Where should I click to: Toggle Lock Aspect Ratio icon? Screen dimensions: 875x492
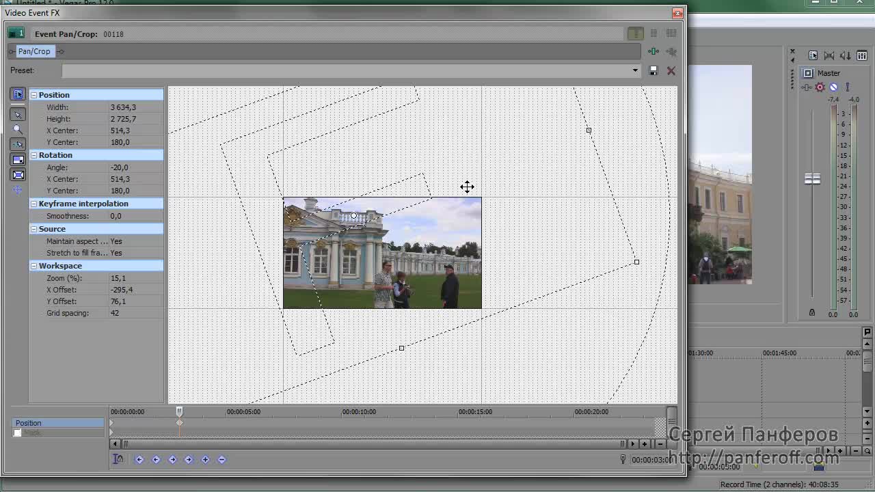coord(18,159)
